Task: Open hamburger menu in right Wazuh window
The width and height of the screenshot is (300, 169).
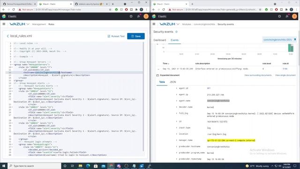Action: pyautogui.click(x=154, y=24)
